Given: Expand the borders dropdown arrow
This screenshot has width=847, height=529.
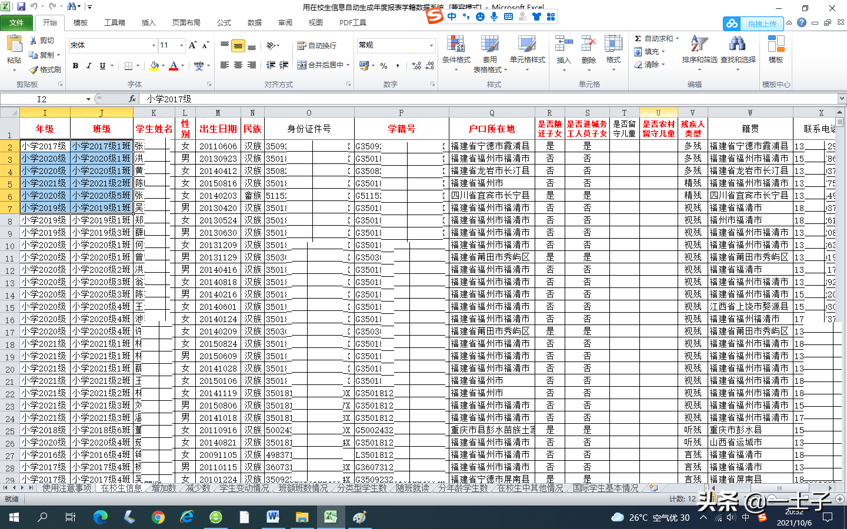Looking at the screenshot, I should pyautogui.click(x=138, y=66).
